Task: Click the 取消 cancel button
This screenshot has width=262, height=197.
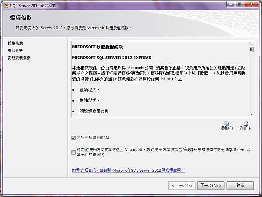Action: (240, 186)
